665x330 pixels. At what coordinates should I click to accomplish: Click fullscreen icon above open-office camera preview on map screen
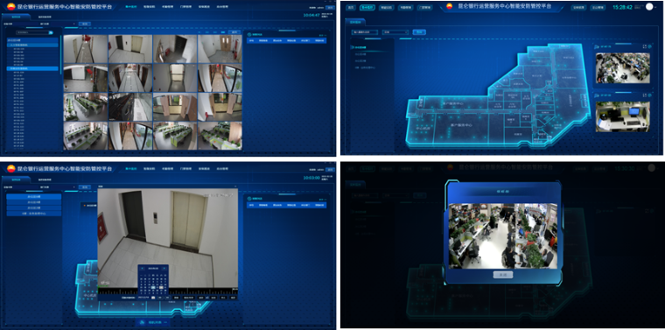click(x=645, y=46)
